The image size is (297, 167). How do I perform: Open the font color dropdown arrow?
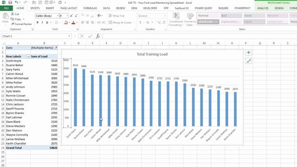click(77, 23)
